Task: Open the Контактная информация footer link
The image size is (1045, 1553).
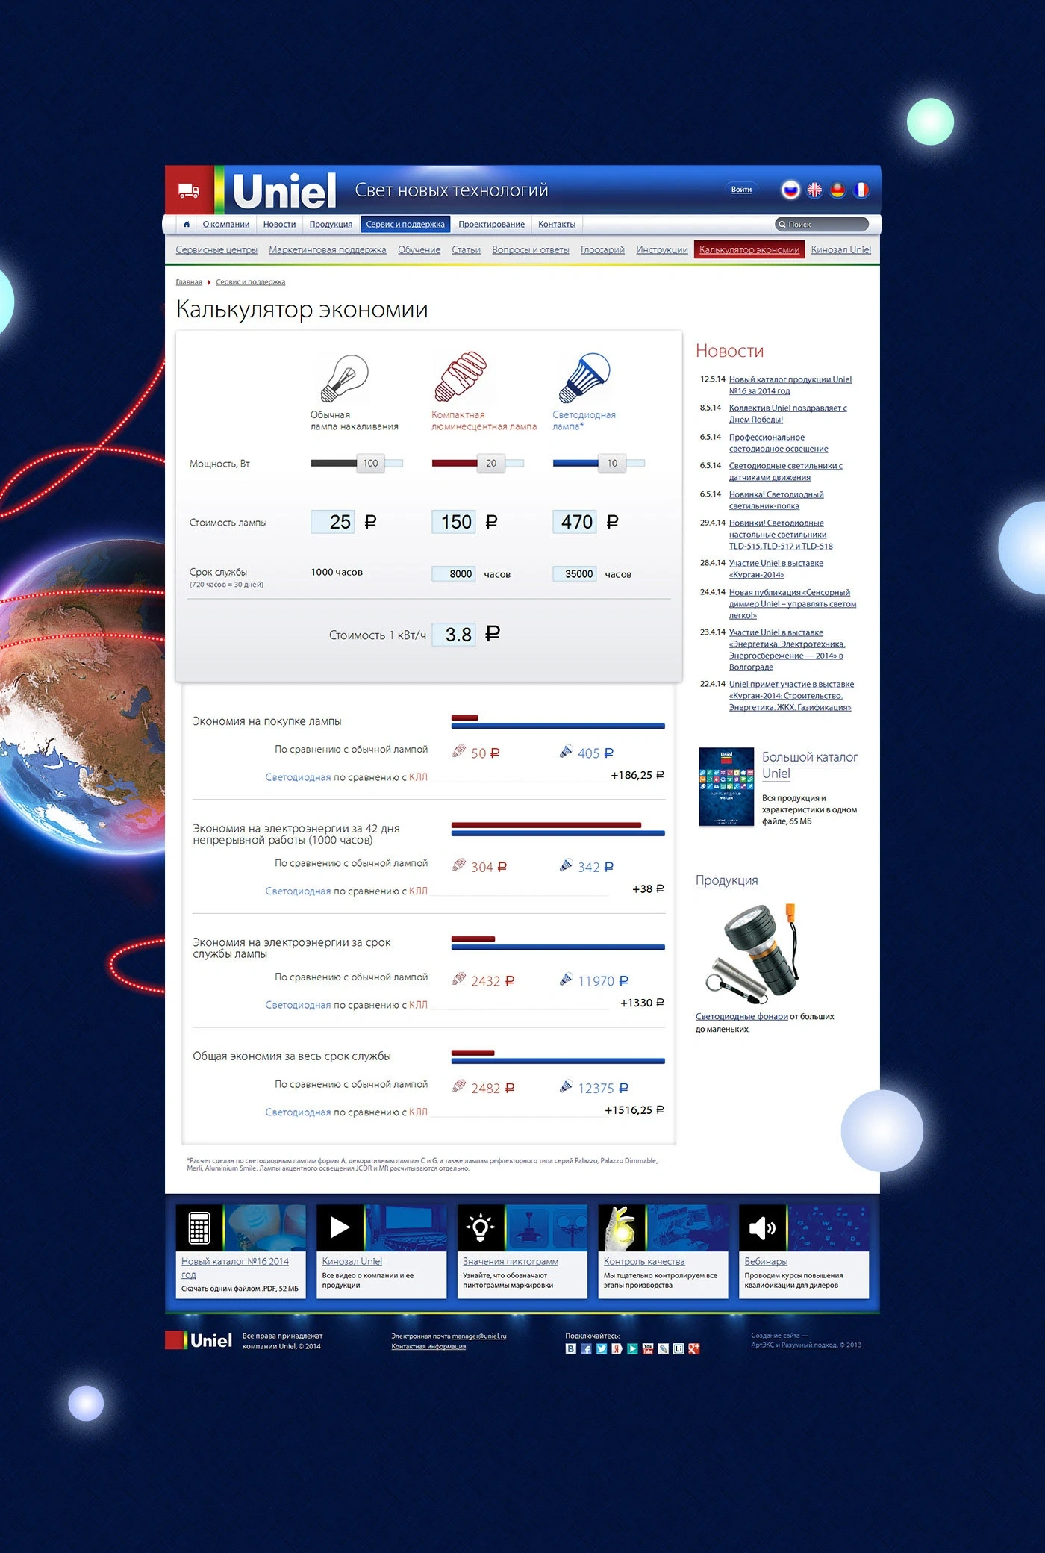Action: tap(428, 1347)
